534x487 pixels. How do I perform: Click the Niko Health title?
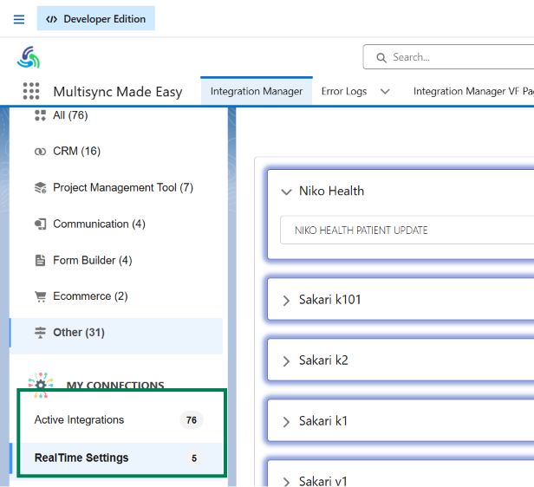pyautogui.click(x=331, y=191)
